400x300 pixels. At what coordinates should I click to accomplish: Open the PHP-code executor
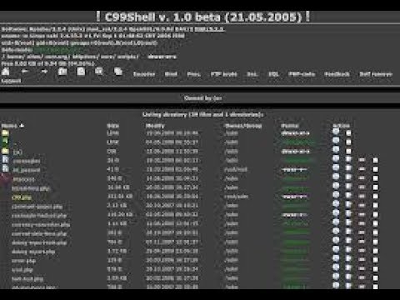point(302,74)
